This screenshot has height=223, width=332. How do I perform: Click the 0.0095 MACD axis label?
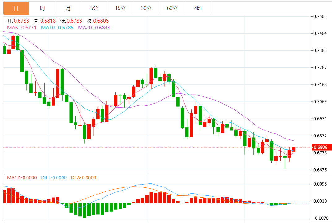(x=320, y=184)
